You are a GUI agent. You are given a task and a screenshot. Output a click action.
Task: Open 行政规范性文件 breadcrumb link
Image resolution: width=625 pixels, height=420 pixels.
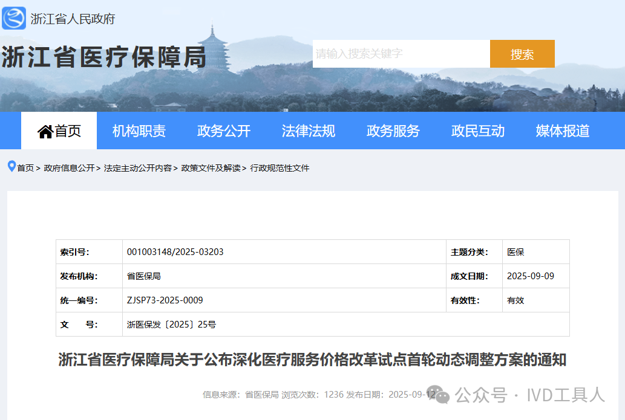tap(280, 168)
